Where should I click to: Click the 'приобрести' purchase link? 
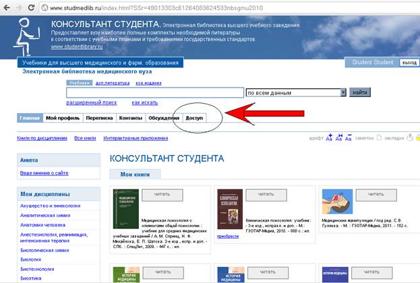[228, 236]
